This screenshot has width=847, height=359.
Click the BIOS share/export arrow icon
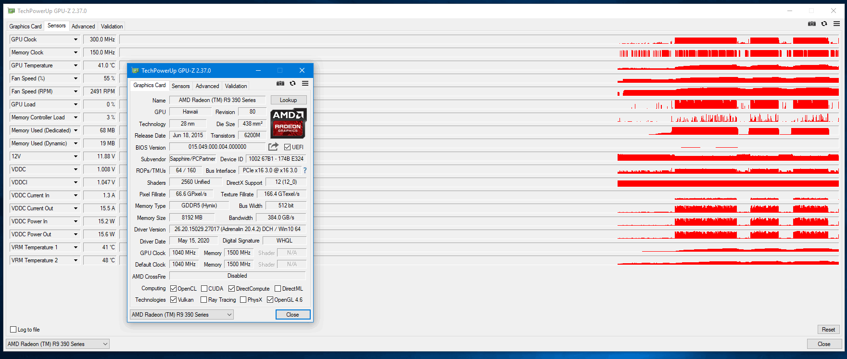click(x=273, y=147)
